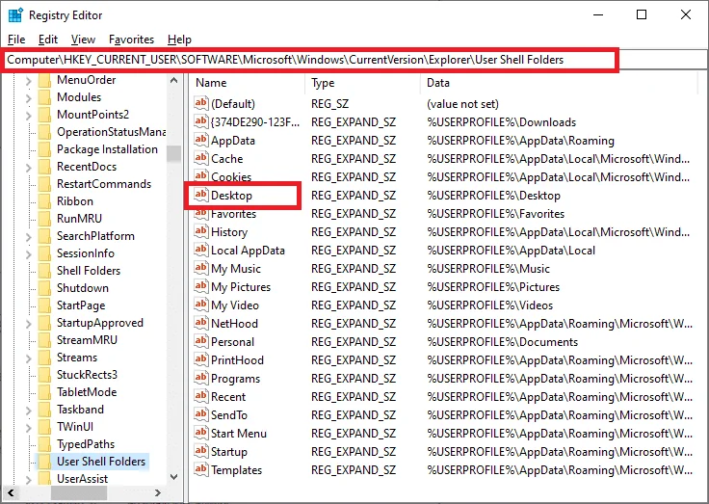Click the string icon beside Startup
Viewport: 709px width, 504px height.
201,452
